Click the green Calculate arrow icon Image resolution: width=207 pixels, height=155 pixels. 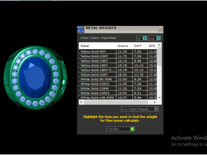pos(132,129)
